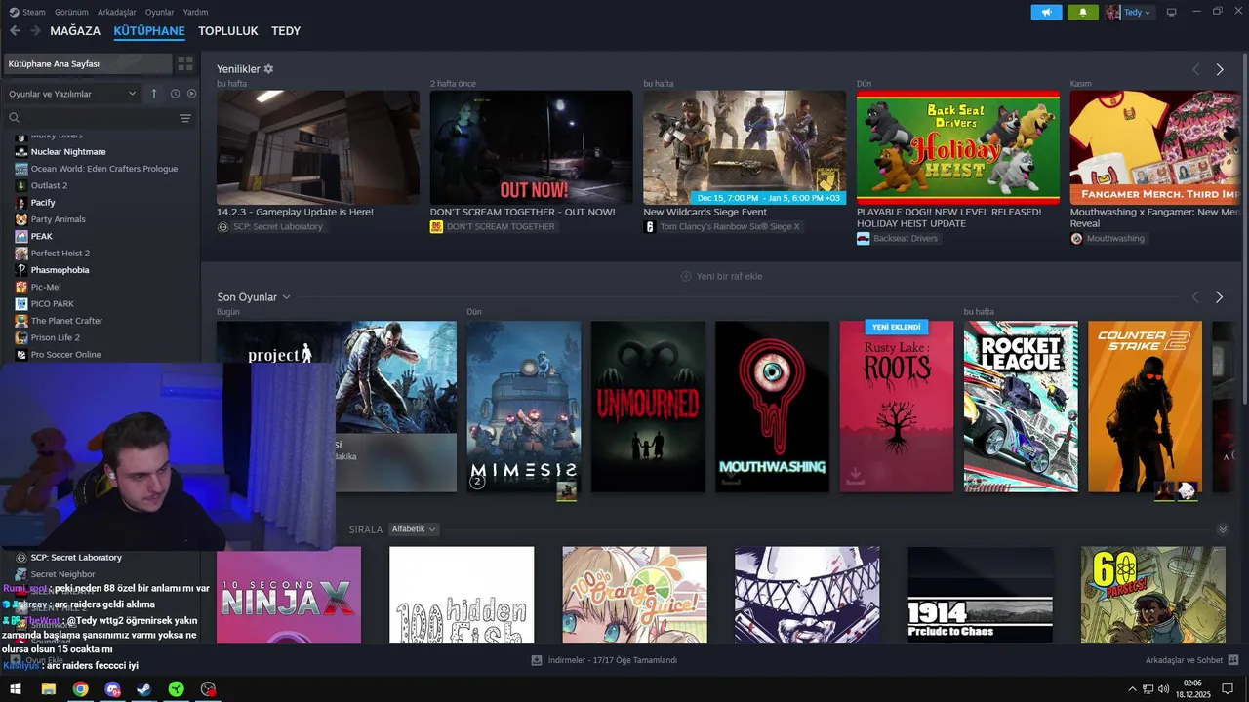Expand the Son Oyunlar shelf dropdown
Viewport: 1249px width, 702px height.
pos(286,297)
